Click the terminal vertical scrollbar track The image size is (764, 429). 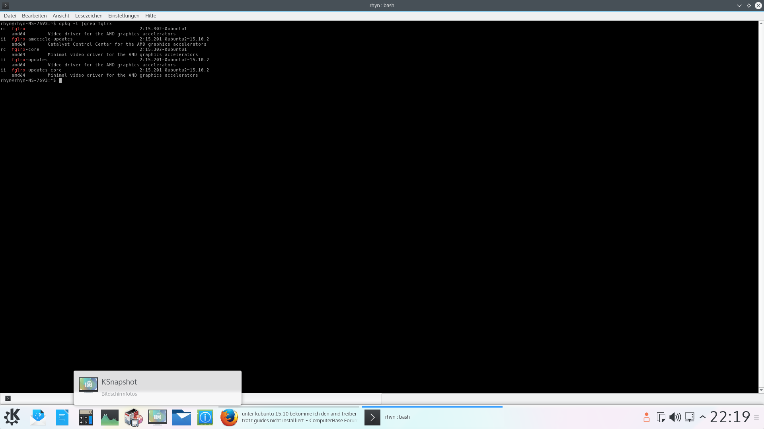(761, 207)
